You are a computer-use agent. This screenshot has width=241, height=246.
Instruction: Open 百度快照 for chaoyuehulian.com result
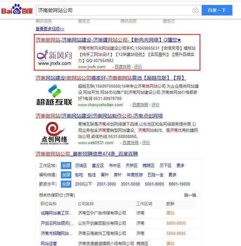tap(140, 105)
